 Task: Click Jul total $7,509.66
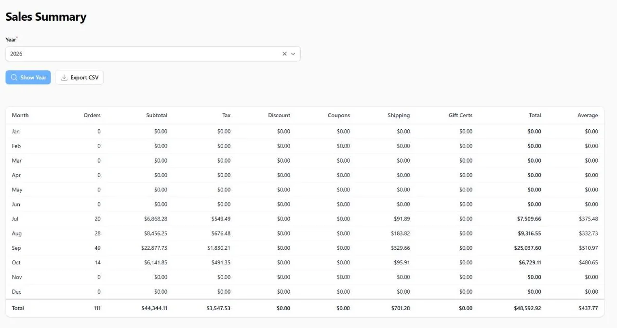[529, 219]
